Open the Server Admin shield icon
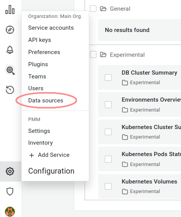181x217 pixels. [10, 191]
